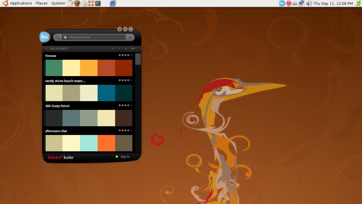Open the kuler theme filter dropdown arrow
This screenshot has height=204, width=362.
pyautogui.click(x=130, y=37)
